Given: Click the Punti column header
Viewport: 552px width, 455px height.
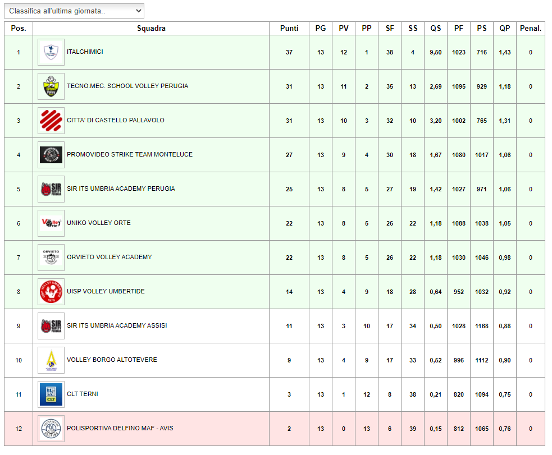Looking at the screenshot, I should (289, 29).
